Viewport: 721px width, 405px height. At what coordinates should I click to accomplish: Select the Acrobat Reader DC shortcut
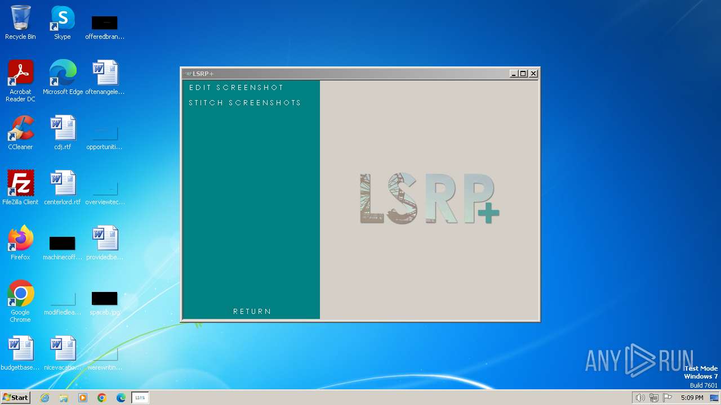point(20,81)
